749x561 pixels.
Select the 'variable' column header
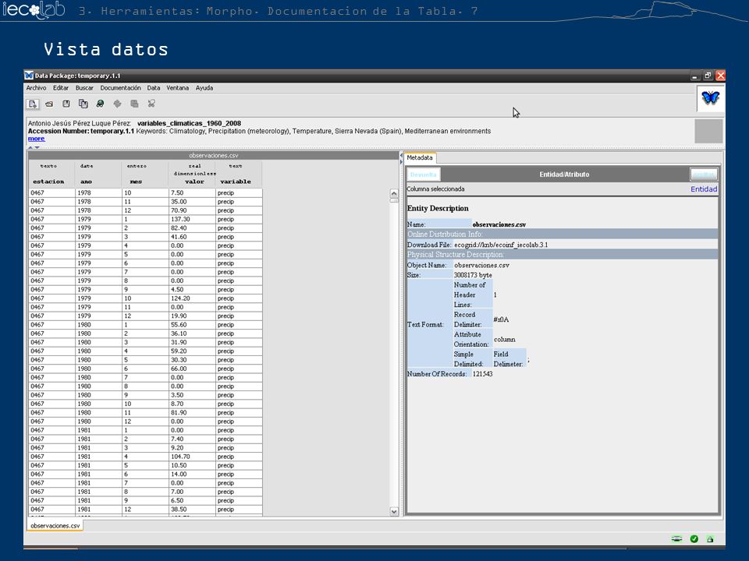pyautogui.click(x=236, y=182)
